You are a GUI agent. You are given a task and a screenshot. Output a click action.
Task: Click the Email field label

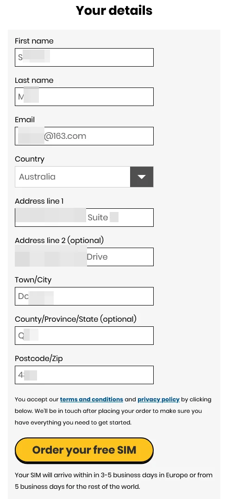(25, 119)
